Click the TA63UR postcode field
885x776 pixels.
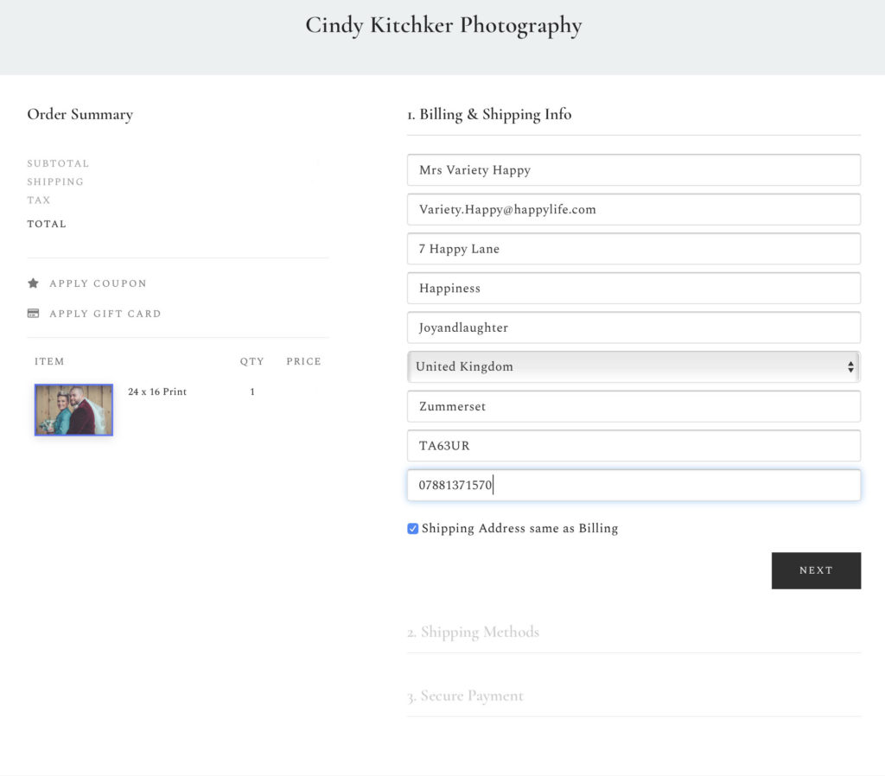tap(634, 446)
